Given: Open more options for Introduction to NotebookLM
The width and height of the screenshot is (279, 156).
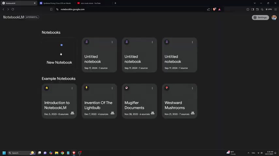Looking at the screenshot, I should point(72,88).
